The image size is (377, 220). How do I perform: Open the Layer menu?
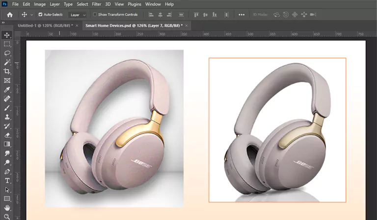point(55,4)
